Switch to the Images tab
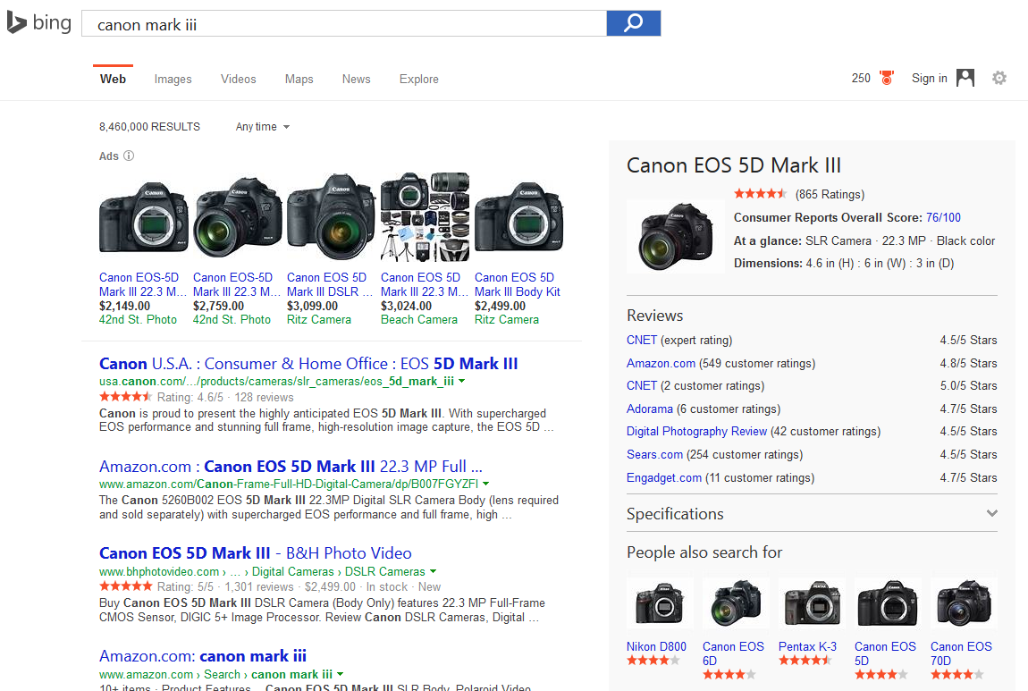 tap(173, 79)
